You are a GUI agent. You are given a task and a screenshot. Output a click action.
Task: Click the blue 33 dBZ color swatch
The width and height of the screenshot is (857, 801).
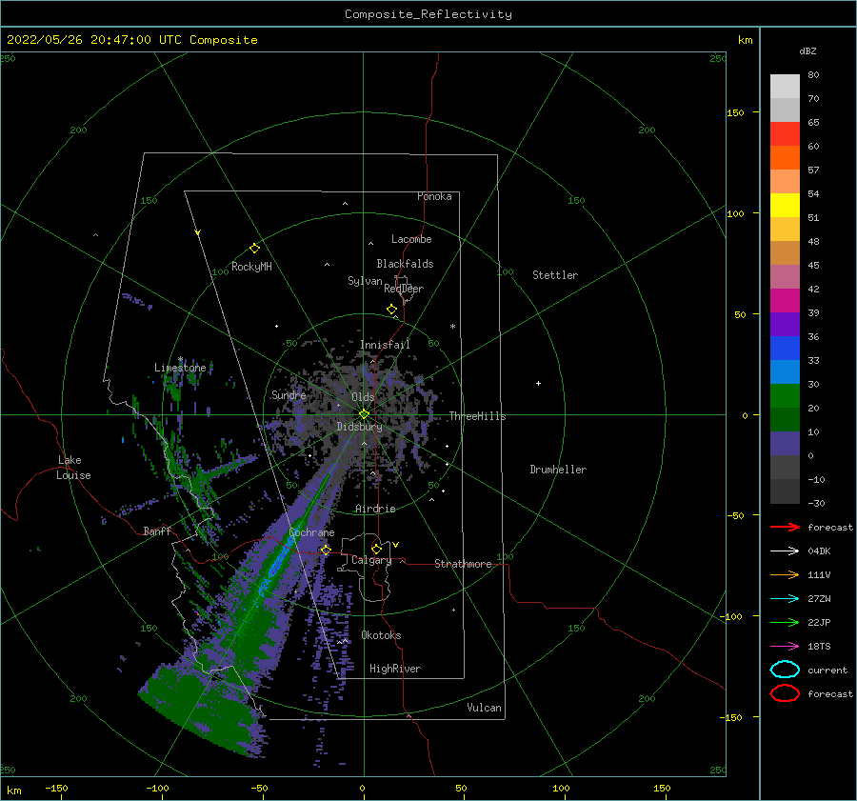[785, 349]
